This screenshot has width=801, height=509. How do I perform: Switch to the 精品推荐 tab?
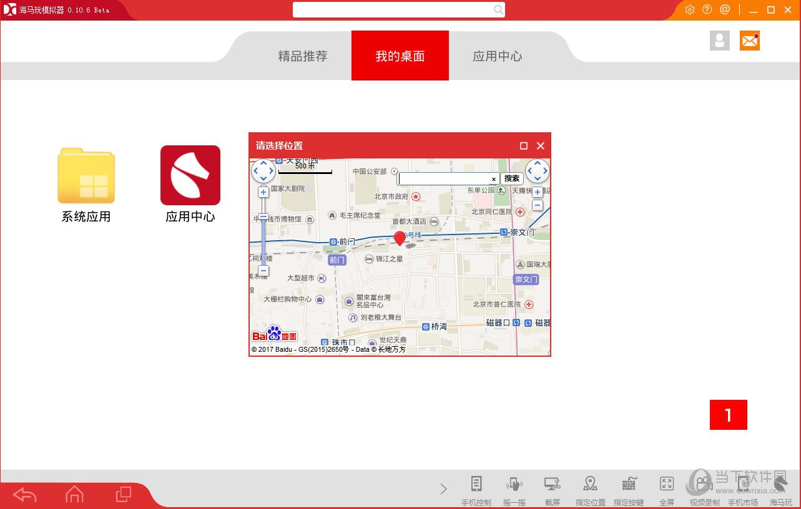303,56
